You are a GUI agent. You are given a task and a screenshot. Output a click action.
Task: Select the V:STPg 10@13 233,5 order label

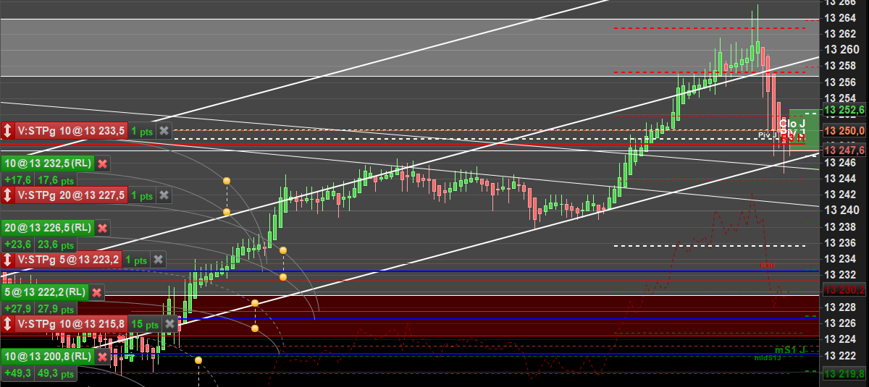[71, 131]
